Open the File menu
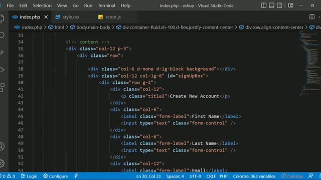Screen dimensions: 321x180 pos(10,5)
